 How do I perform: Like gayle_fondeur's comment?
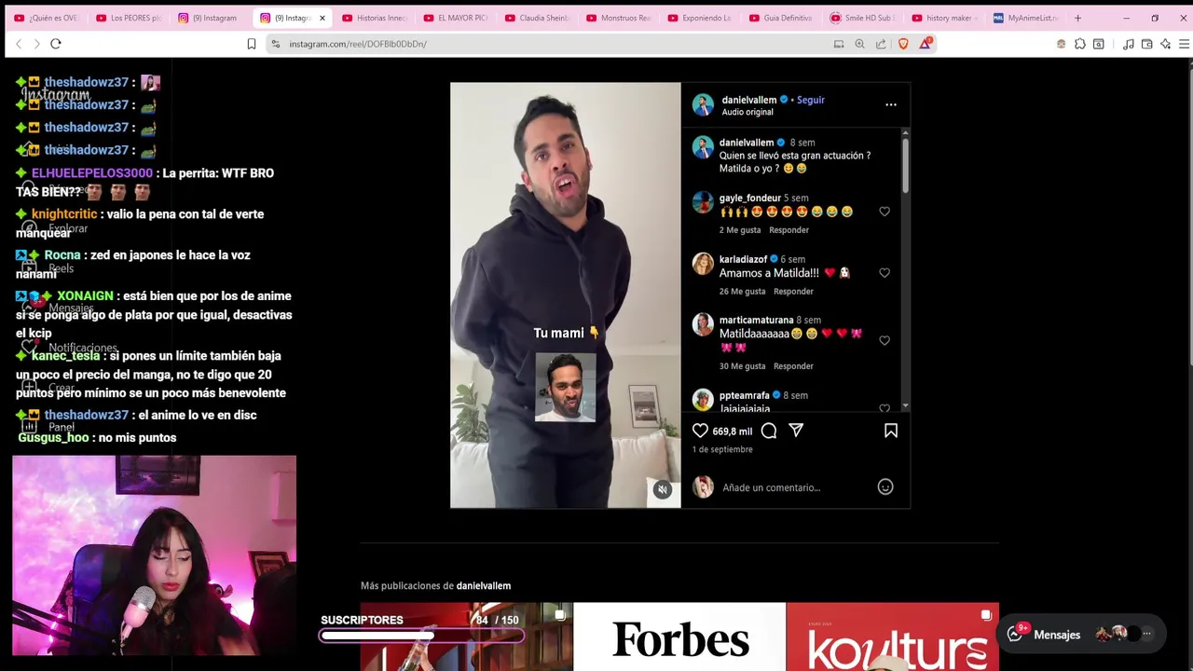tap(884, 212)
